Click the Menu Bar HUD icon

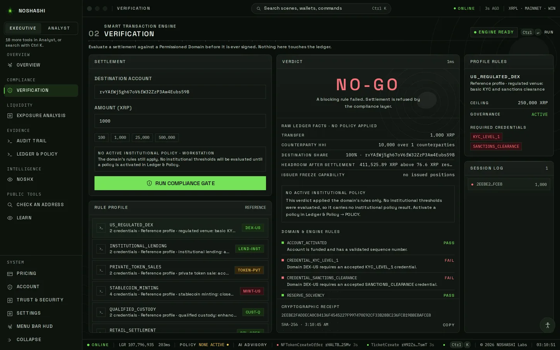(10, 326)
